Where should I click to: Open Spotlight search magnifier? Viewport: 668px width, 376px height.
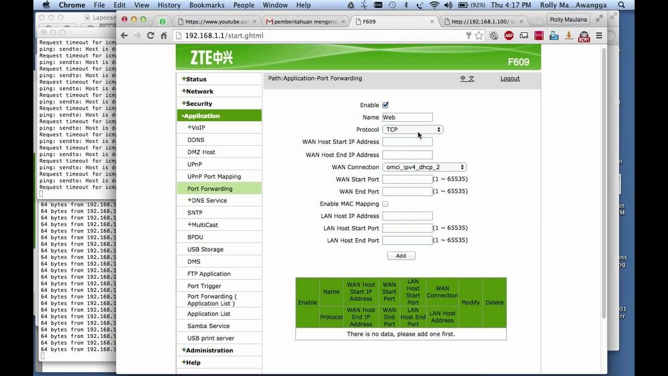(621, 5)
